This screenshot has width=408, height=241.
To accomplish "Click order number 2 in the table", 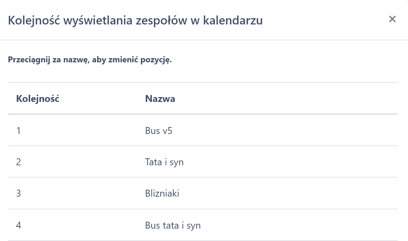I will click(x=19, y=162).
